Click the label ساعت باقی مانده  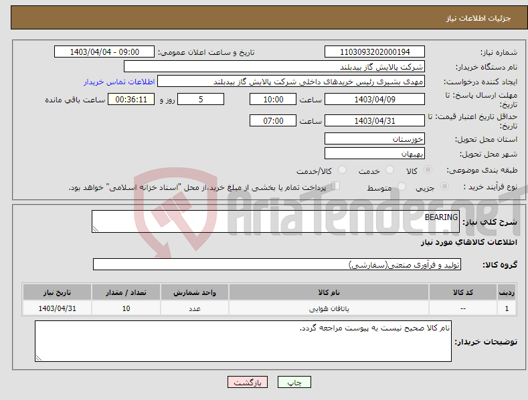[75, 100]
